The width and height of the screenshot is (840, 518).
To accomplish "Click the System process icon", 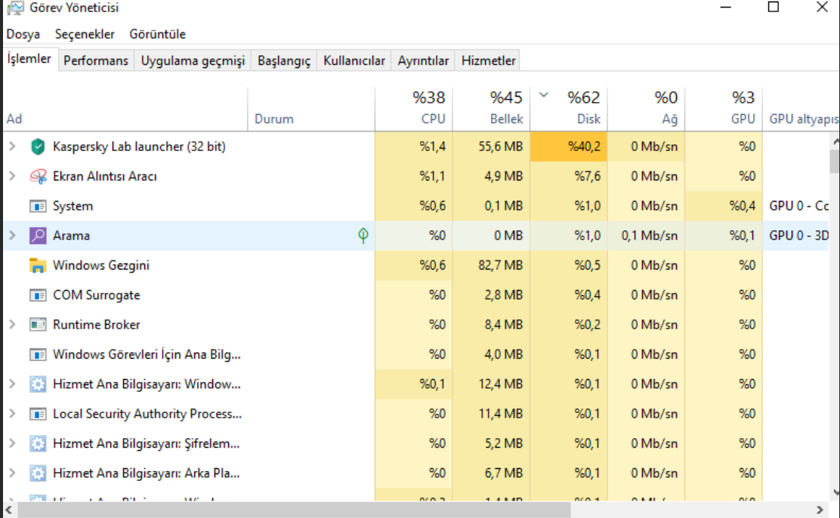I will [38, 206].
